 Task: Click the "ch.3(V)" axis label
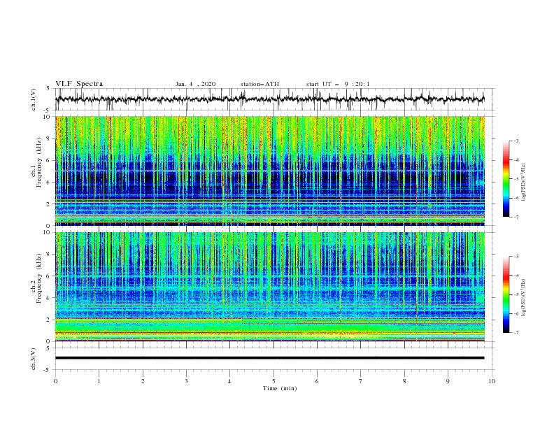click(34, 359)
